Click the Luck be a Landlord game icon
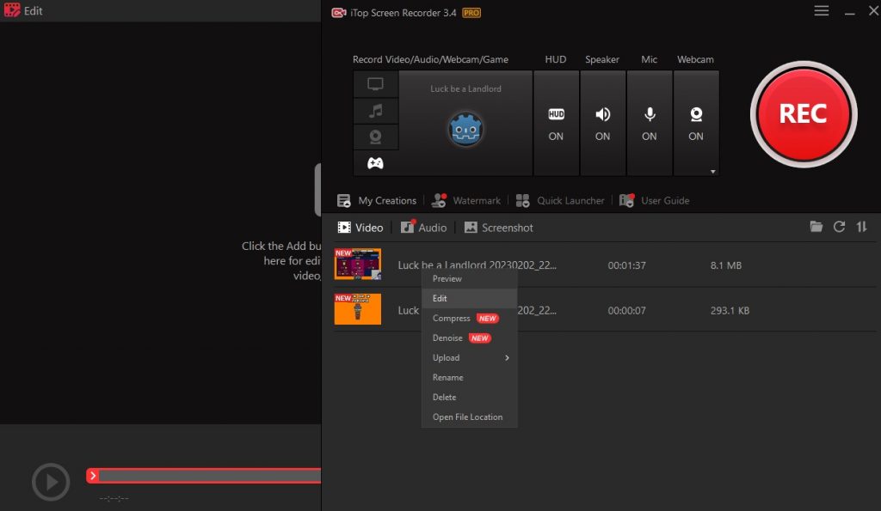 click(x=465, y=129)
